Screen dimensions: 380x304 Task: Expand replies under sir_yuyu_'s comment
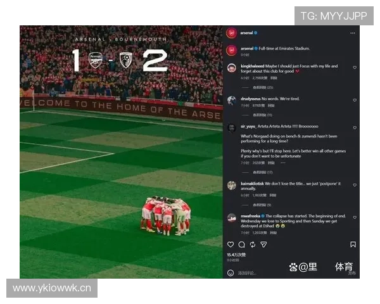(263, 172)
